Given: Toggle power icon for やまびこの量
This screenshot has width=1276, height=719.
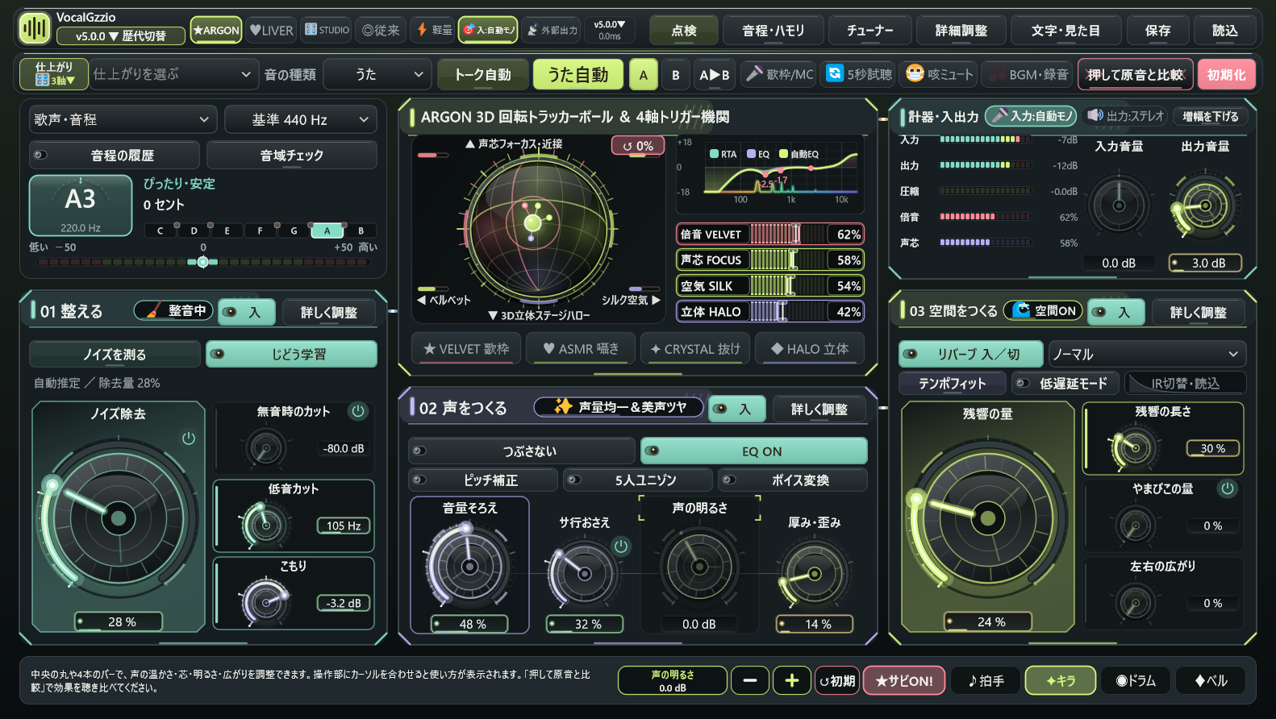Looking at the screenshot, I should (x=1228, y=488).
